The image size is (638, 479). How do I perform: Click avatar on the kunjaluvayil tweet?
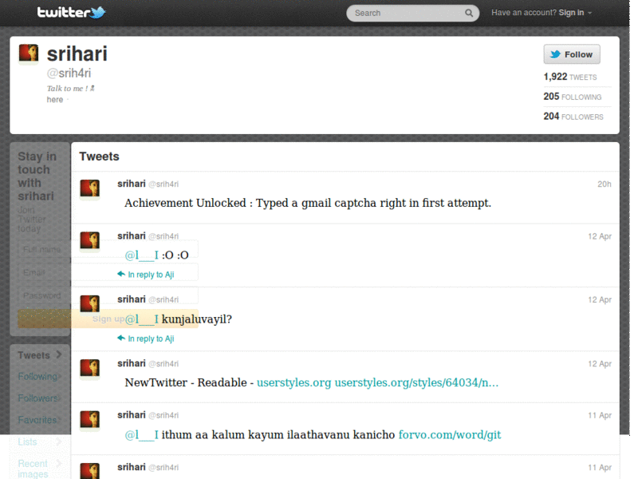(90, 304)
